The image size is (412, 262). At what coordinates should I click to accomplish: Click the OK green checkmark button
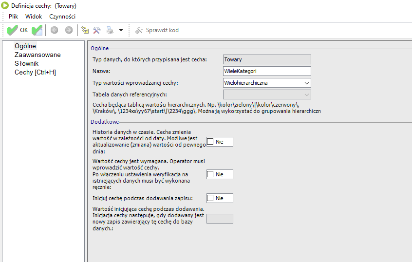point(17,30)
